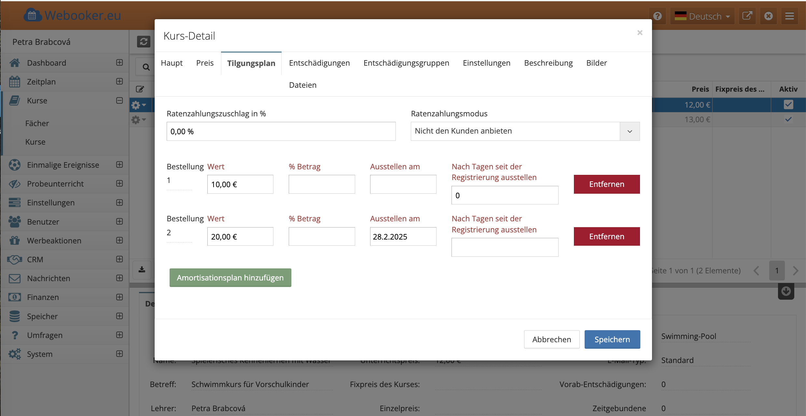Click the download icon below the table
Viewport: 806px width, 416px height.
(x=142, y=270)
